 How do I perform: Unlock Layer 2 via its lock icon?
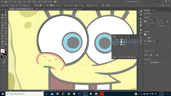[x=116, y=40]
